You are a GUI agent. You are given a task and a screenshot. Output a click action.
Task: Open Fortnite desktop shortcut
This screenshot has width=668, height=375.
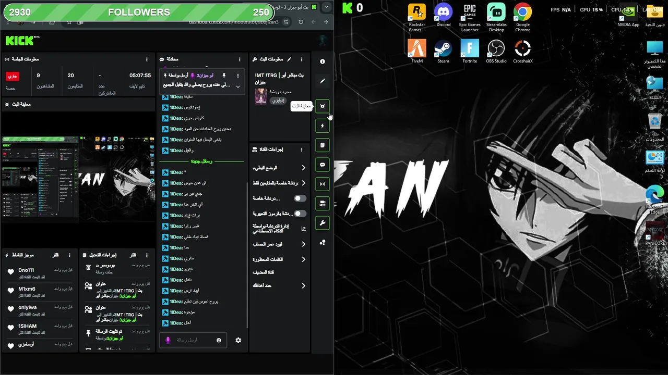tap(470, 52)
